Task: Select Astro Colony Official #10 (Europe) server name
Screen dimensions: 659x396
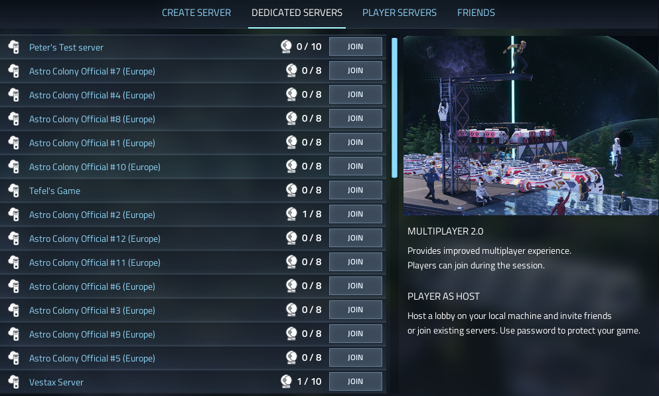Action: tap(94, 167)
